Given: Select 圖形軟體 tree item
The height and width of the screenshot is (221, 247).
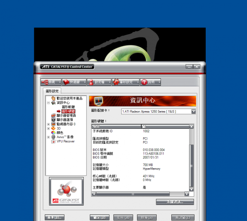Looking at the screenshot, I should [68, 107].
